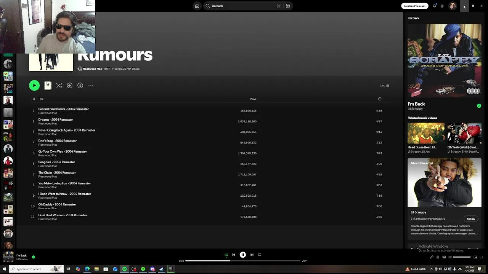Select 'The Chain - 2004 Remaster' track

(209, 174)
